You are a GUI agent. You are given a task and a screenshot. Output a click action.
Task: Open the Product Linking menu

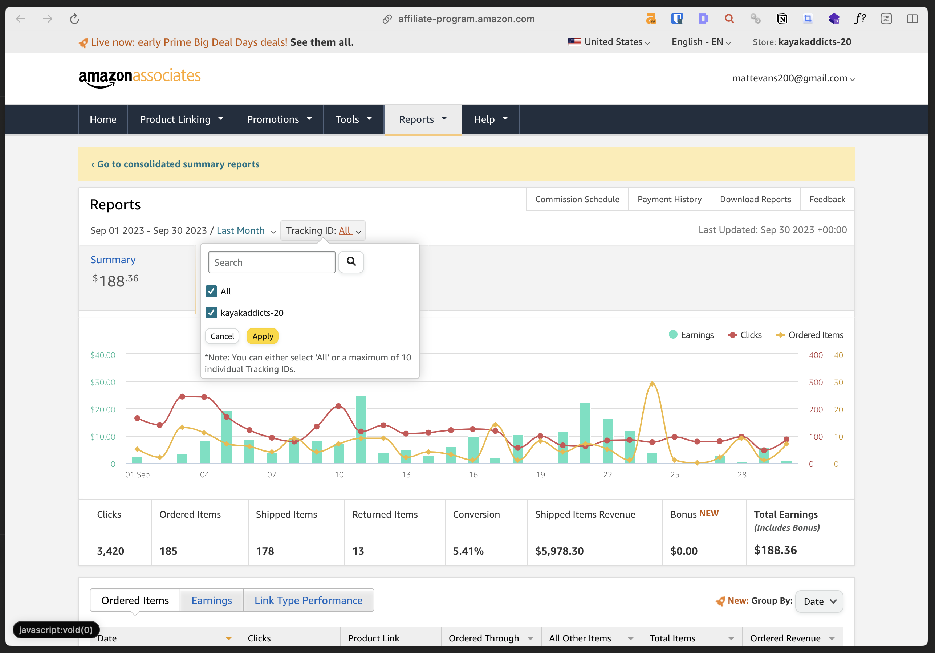(x=181, y=119)
